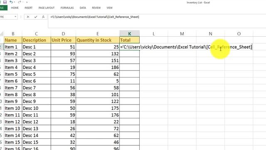Switch to the VIEW ribbon tab

[x=109, y=8]
